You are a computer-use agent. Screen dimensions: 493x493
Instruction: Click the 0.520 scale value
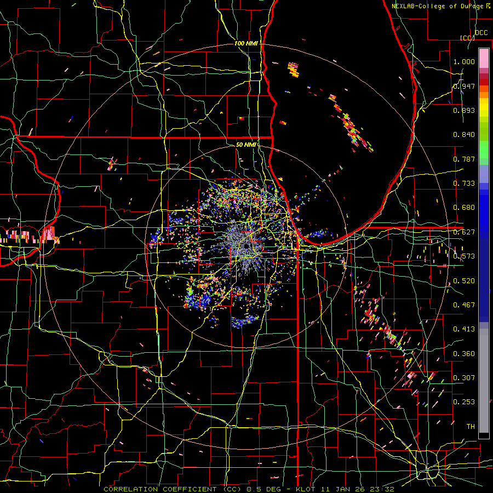464,281
